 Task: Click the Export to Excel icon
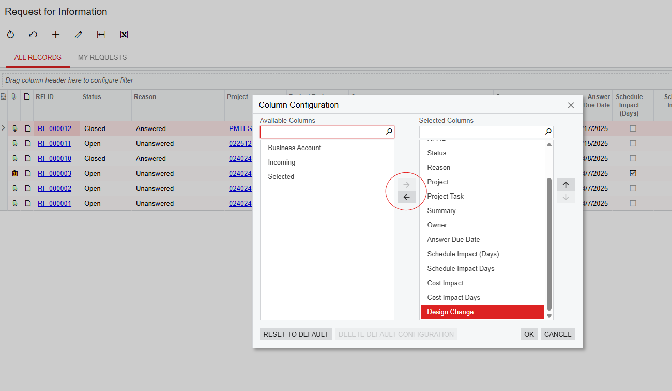click(x=124, y=35)
